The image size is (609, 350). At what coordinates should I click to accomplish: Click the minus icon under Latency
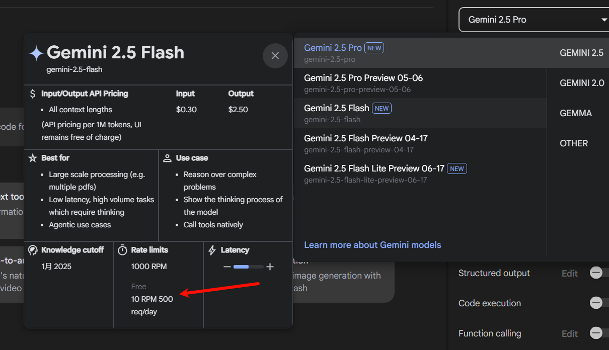point(227,267)
